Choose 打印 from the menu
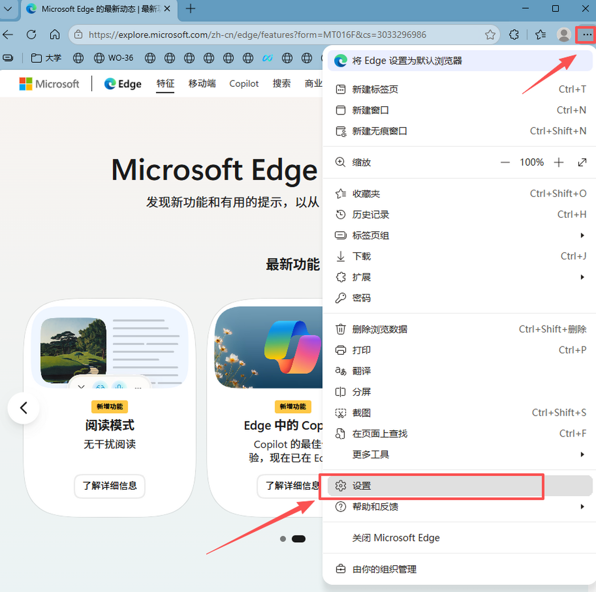596x592 pixels. [x=460, y=350]
